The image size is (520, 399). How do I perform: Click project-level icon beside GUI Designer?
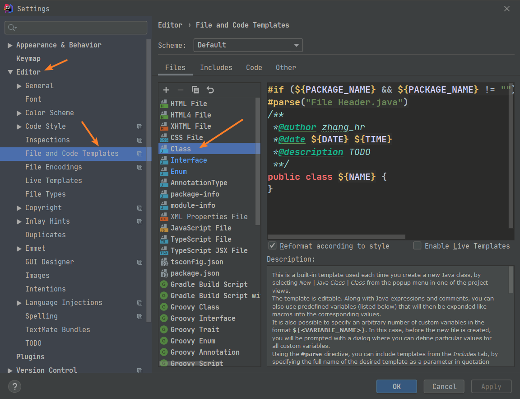point(139,262)
